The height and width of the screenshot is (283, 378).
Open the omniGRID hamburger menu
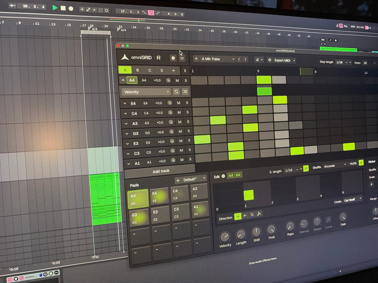click(182, 58)
